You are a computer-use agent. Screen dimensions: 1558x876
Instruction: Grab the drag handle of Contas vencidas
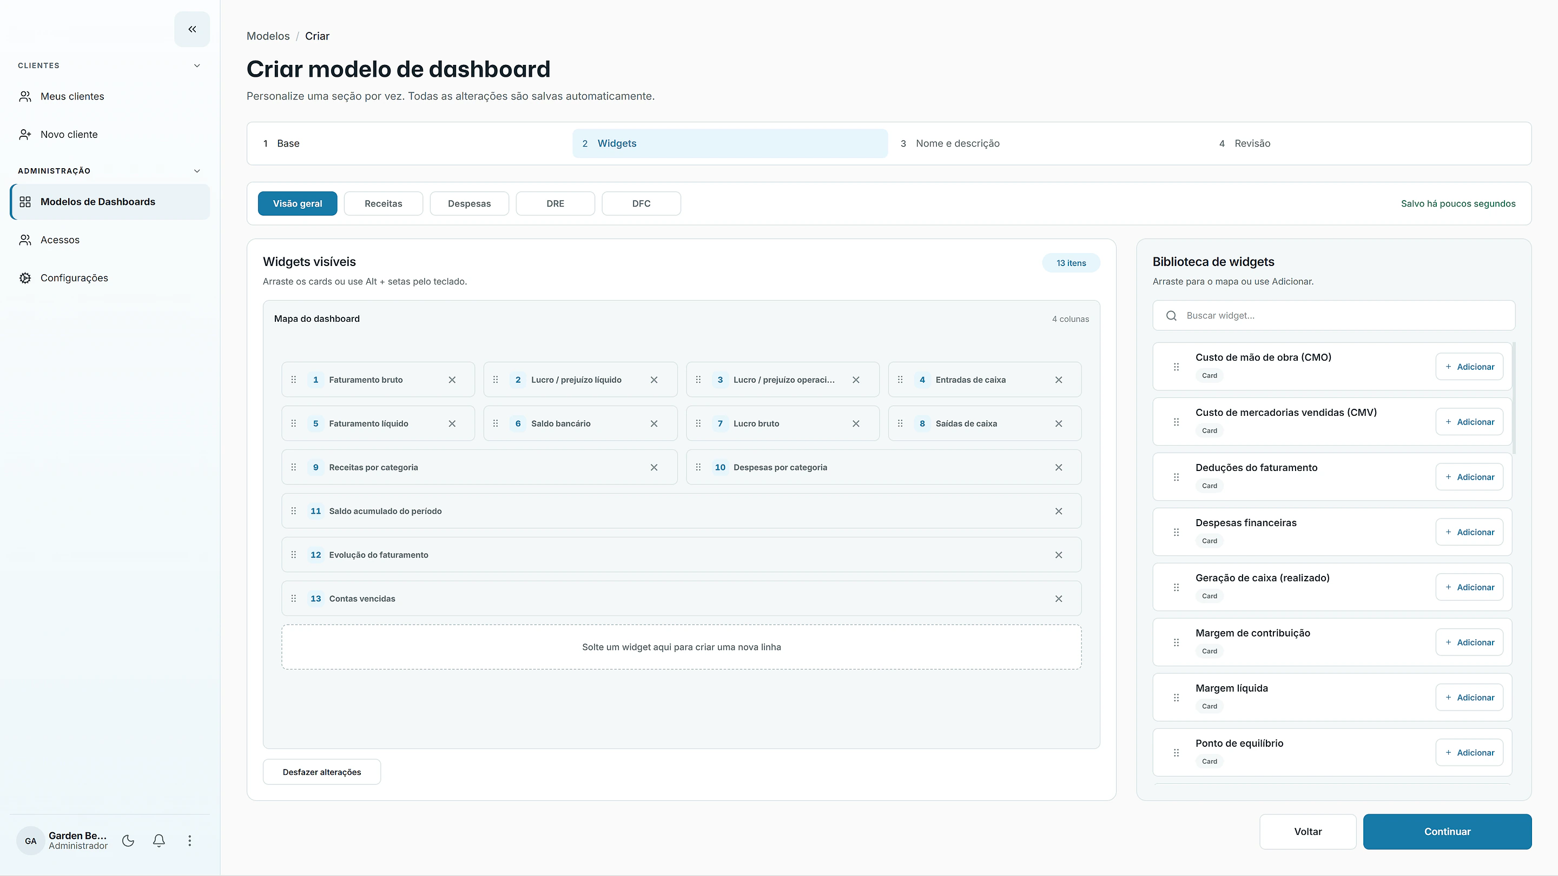(x=293, y=599)
